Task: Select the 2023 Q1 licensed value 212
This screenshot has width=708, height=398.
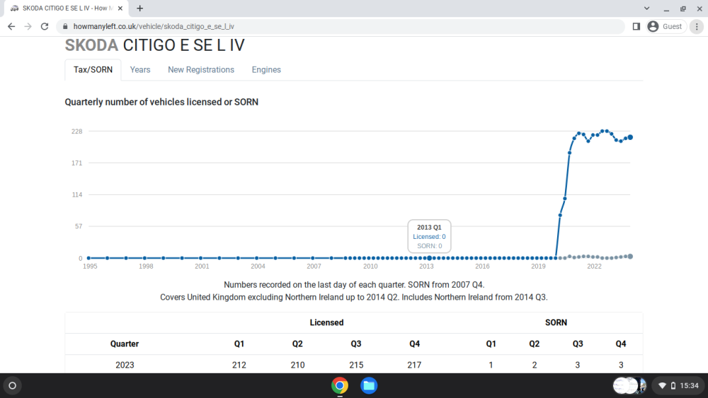Action: pyautogui.click(x=239, y=365)
